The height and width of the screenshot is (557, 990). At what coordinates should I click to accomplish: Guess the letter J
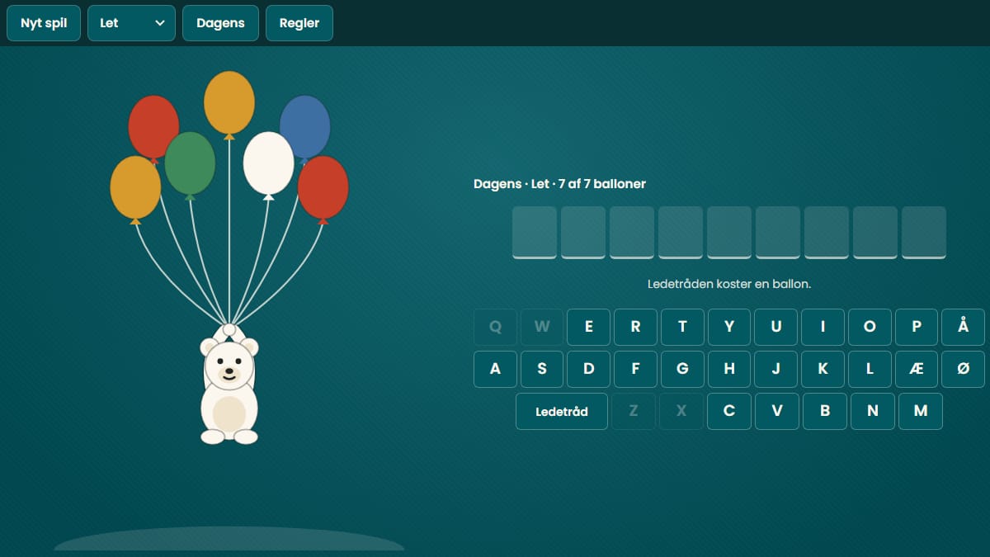[776, 369]
